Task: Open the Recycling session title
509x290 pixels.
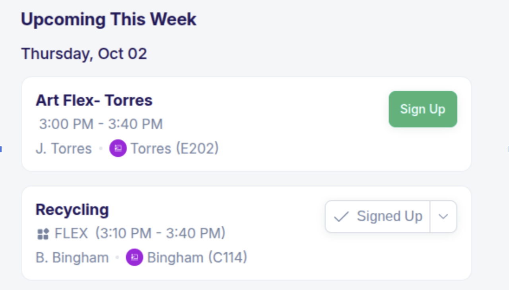Action: tap(72, 209)
